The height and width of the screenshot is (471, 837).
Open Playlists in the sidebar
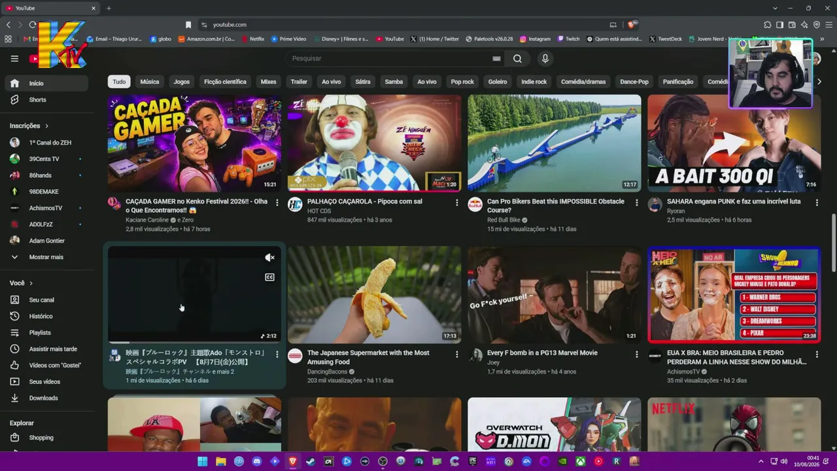tap(46, 332)
